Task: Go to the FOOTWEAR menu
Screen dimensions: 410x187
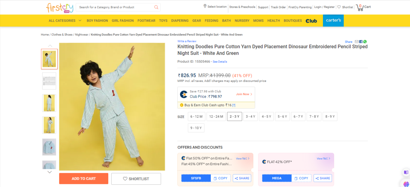Action: 146,21
